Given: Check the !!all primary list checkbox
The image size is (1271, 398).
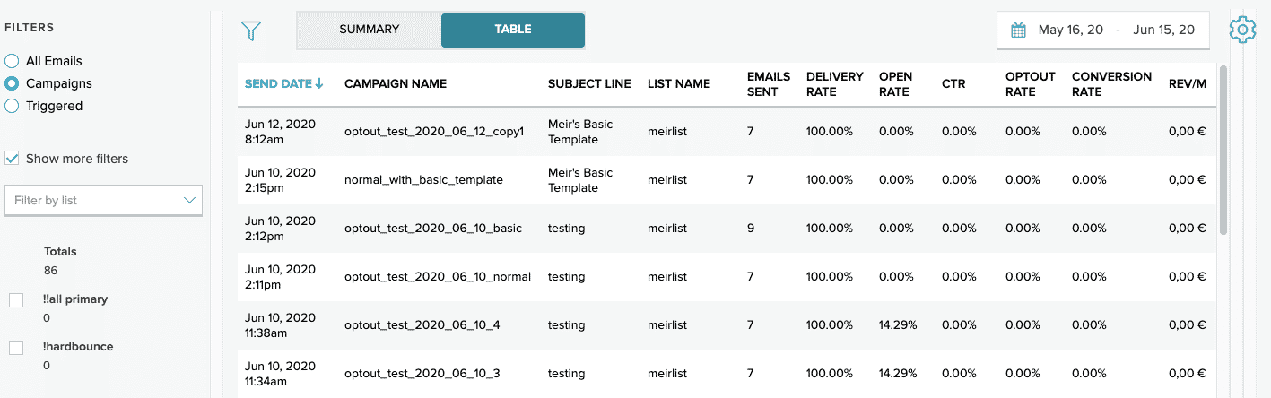Looking at the screenshot, I should (x=16, y=299).
